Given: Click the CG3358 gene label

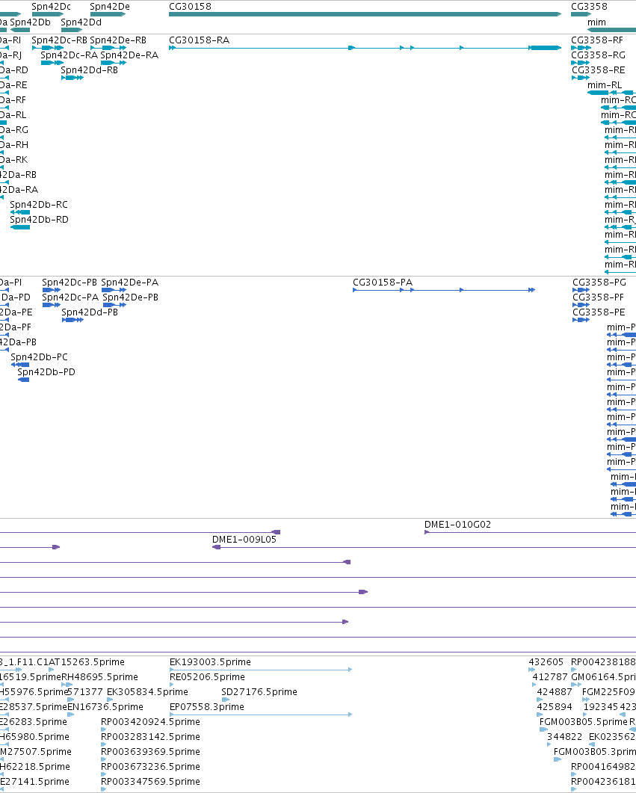Looking at the screenshot, I should coord(589,7).
